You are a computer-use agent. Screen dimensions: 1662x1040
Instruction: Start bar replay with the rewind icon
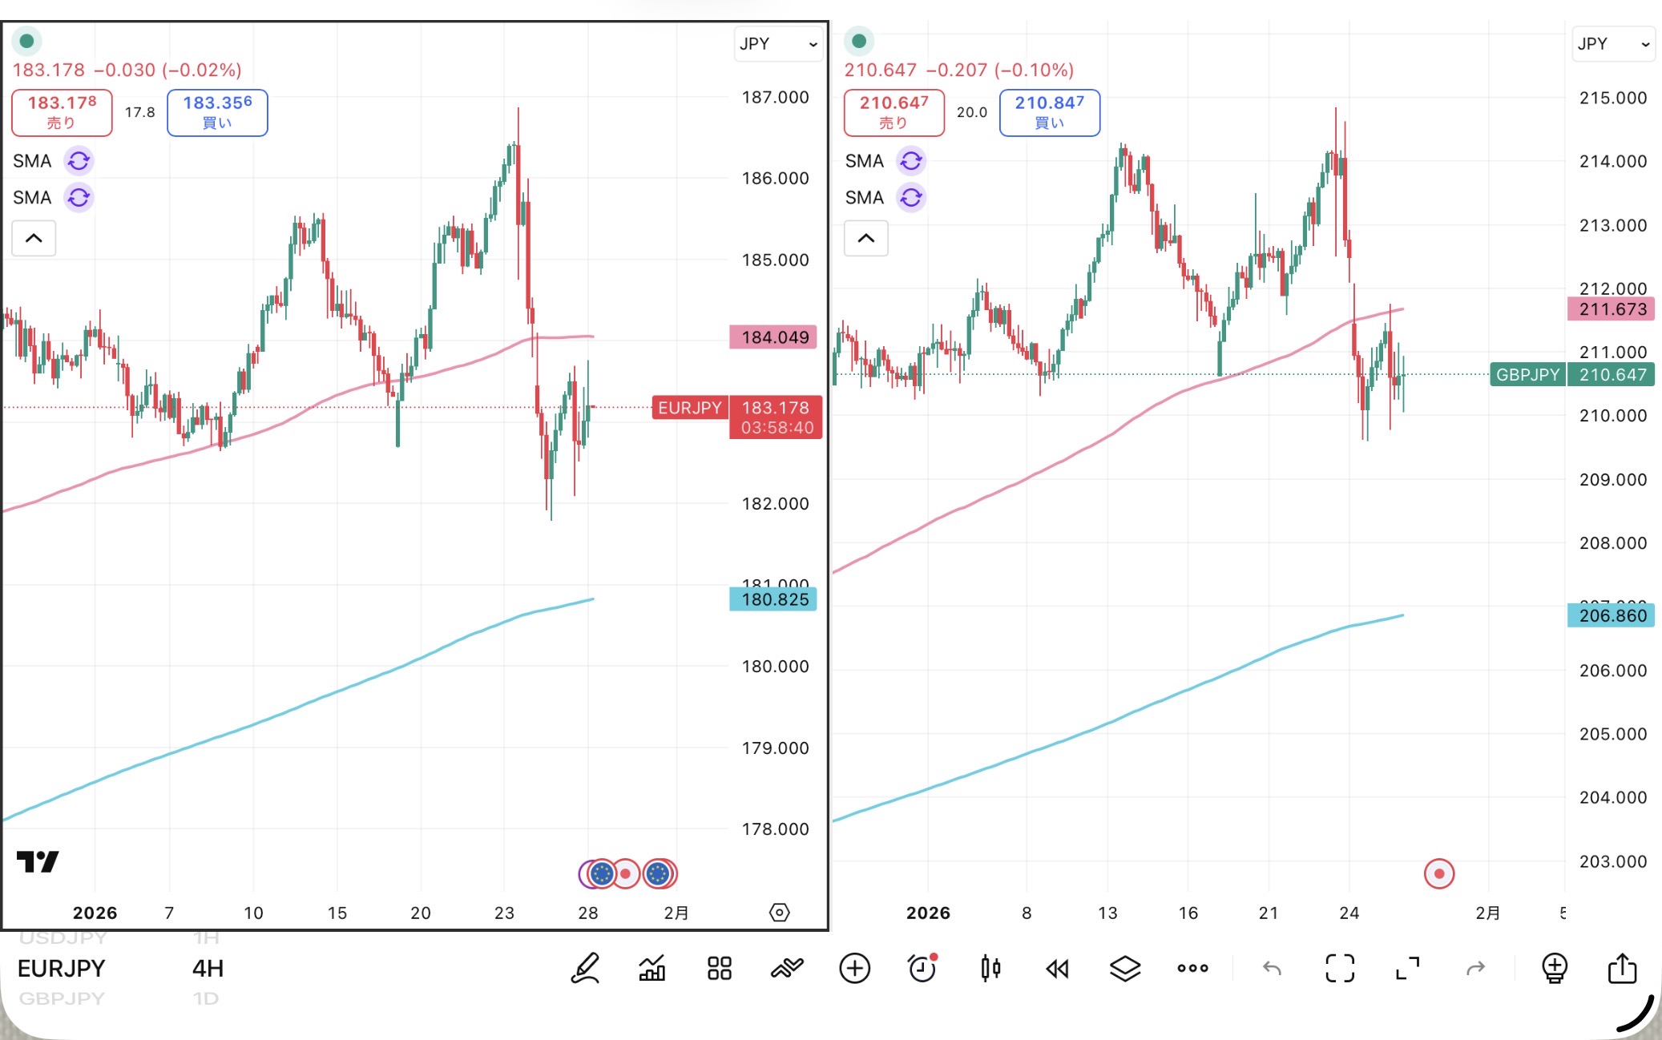coord(1058,968)
